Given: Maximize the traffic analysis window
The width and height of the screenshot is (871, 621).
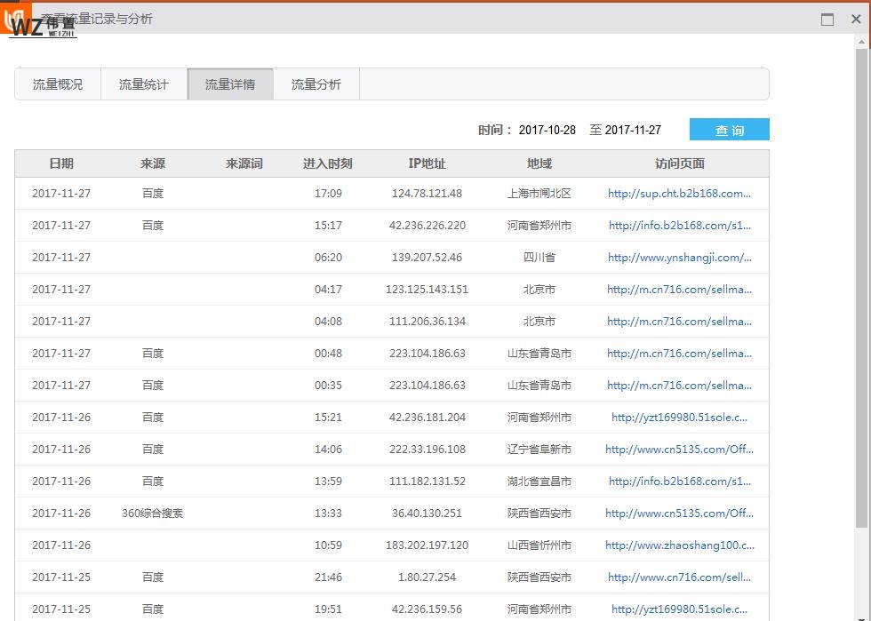Looking at the screenshot, I should pos(827,20).
